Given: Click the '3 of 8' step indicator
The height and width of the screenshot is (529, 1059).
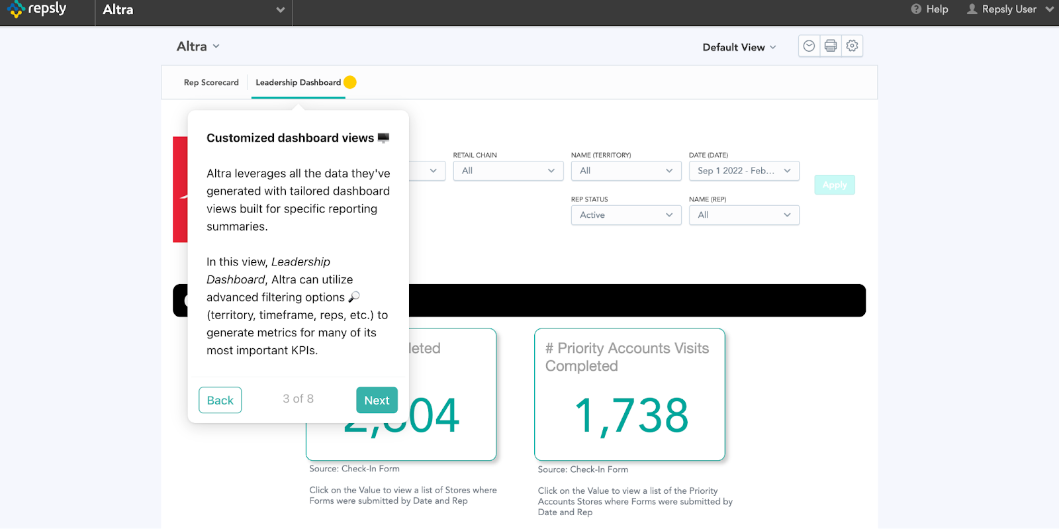Looking at the screenshot, I should coord(298,399).
